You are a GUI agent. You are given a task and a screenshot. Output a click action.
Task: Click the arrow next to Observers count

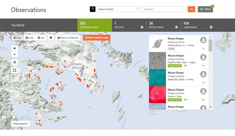pos(211,27)
